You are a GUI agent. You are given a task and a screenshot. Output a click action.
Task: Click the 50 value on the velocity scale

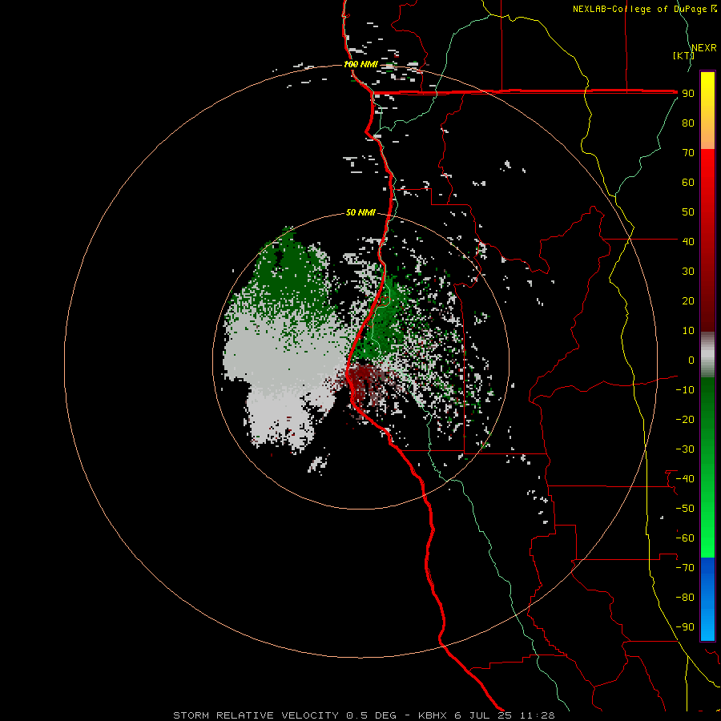point(688,212)
